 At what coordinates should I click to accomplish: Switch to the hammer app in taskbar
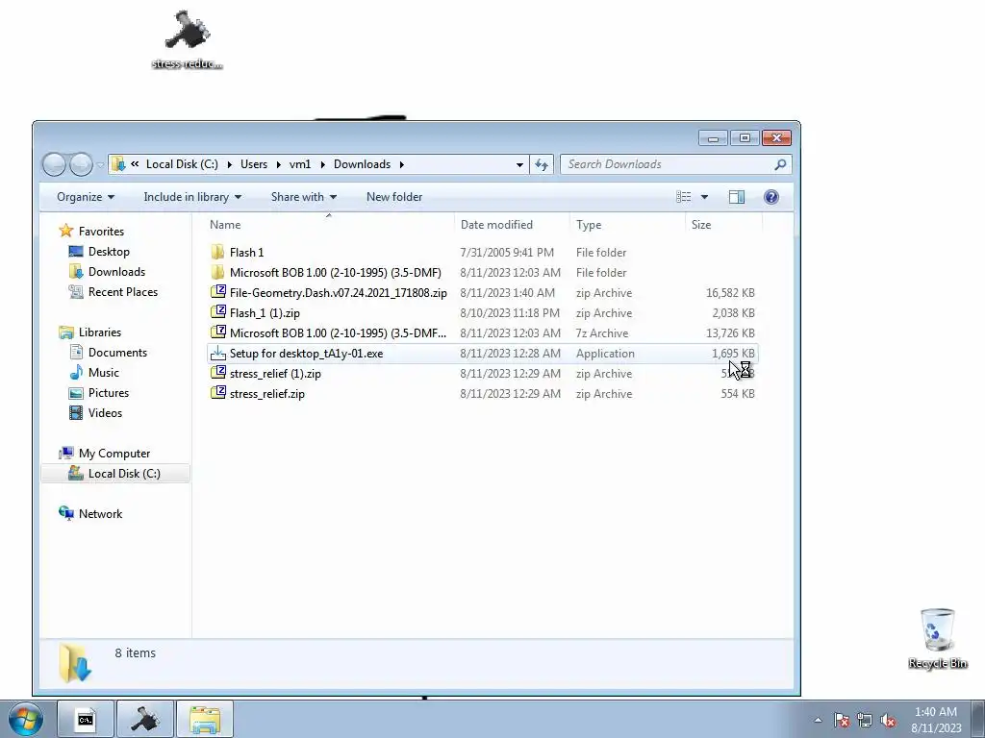click(x=144, y=720)
